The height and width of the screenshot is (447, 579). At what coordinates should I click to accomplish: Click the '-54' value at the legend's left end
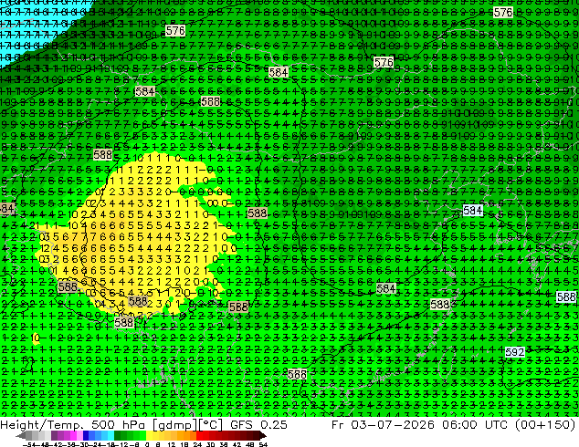(29, 445)
